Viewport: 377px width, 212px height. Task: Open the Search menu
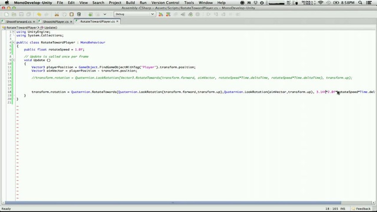pos(98,3)
